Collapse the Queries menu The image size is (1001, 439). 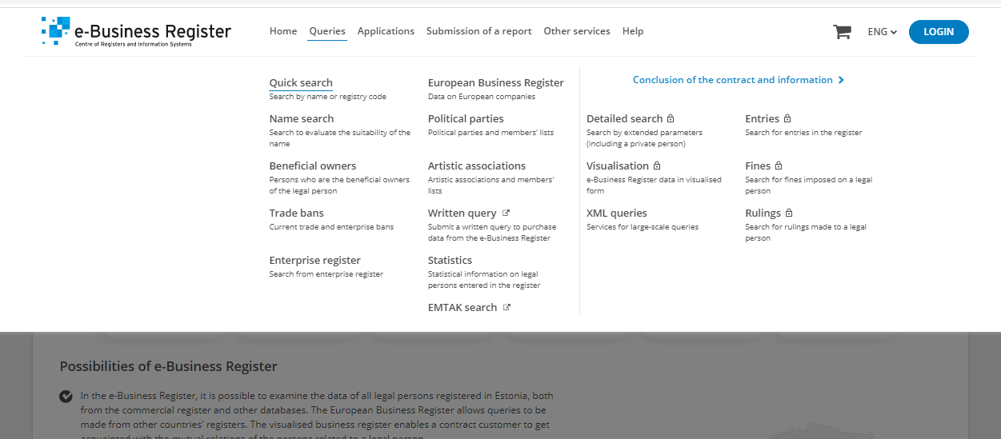click(x=327, y=31)
